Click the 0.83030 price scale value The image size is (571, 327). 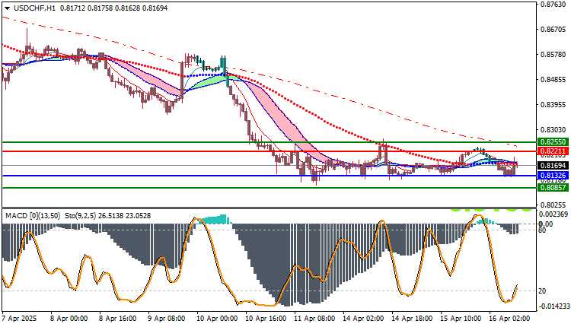click(x=553, y=130)
